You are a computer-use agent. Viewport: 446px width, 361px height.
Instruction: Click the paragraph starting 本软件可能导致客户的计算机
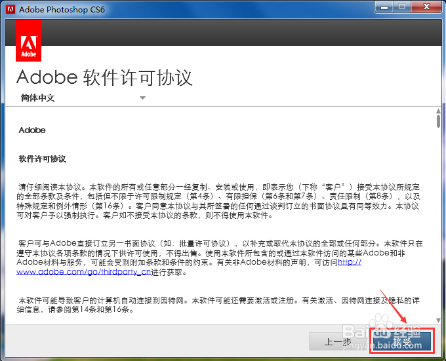click(x=218, y=305)
